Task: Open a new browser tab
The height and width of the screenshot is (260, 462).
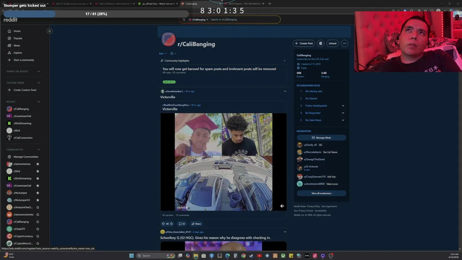Action: pos(270,4)
